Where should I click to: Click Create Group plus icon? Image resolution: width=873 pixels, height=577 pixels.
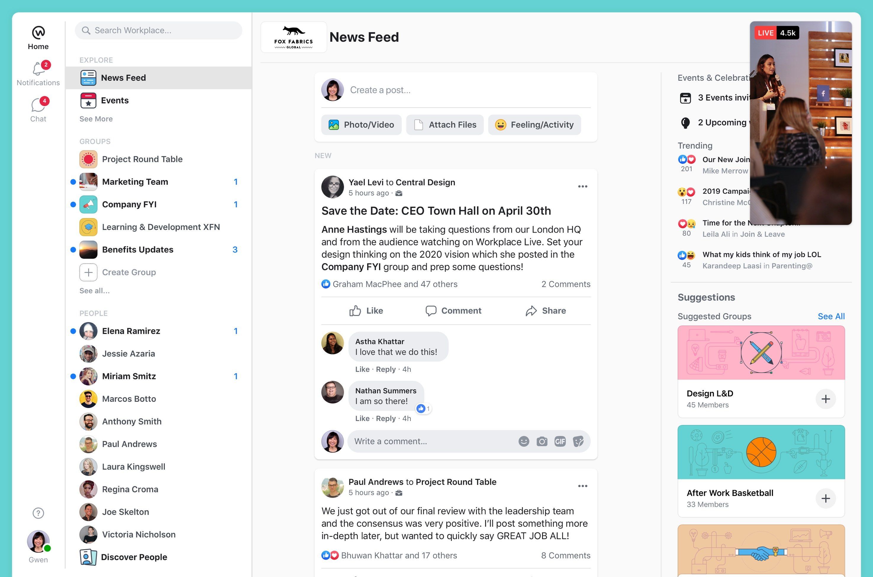88,272
